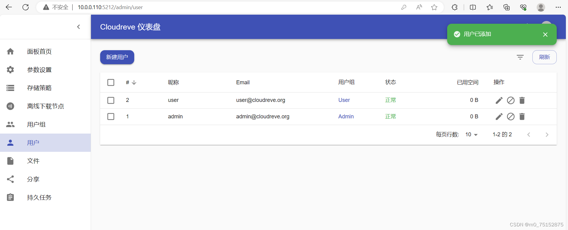This screenshot has width=568, height=230.
Task: Edit the user@cloudreve.org account
Action: (x=499, y=100)
